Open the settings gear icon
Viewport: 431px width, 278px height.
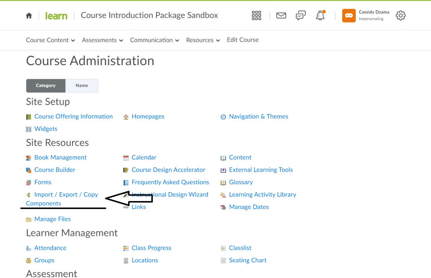[x=400, y=16]
